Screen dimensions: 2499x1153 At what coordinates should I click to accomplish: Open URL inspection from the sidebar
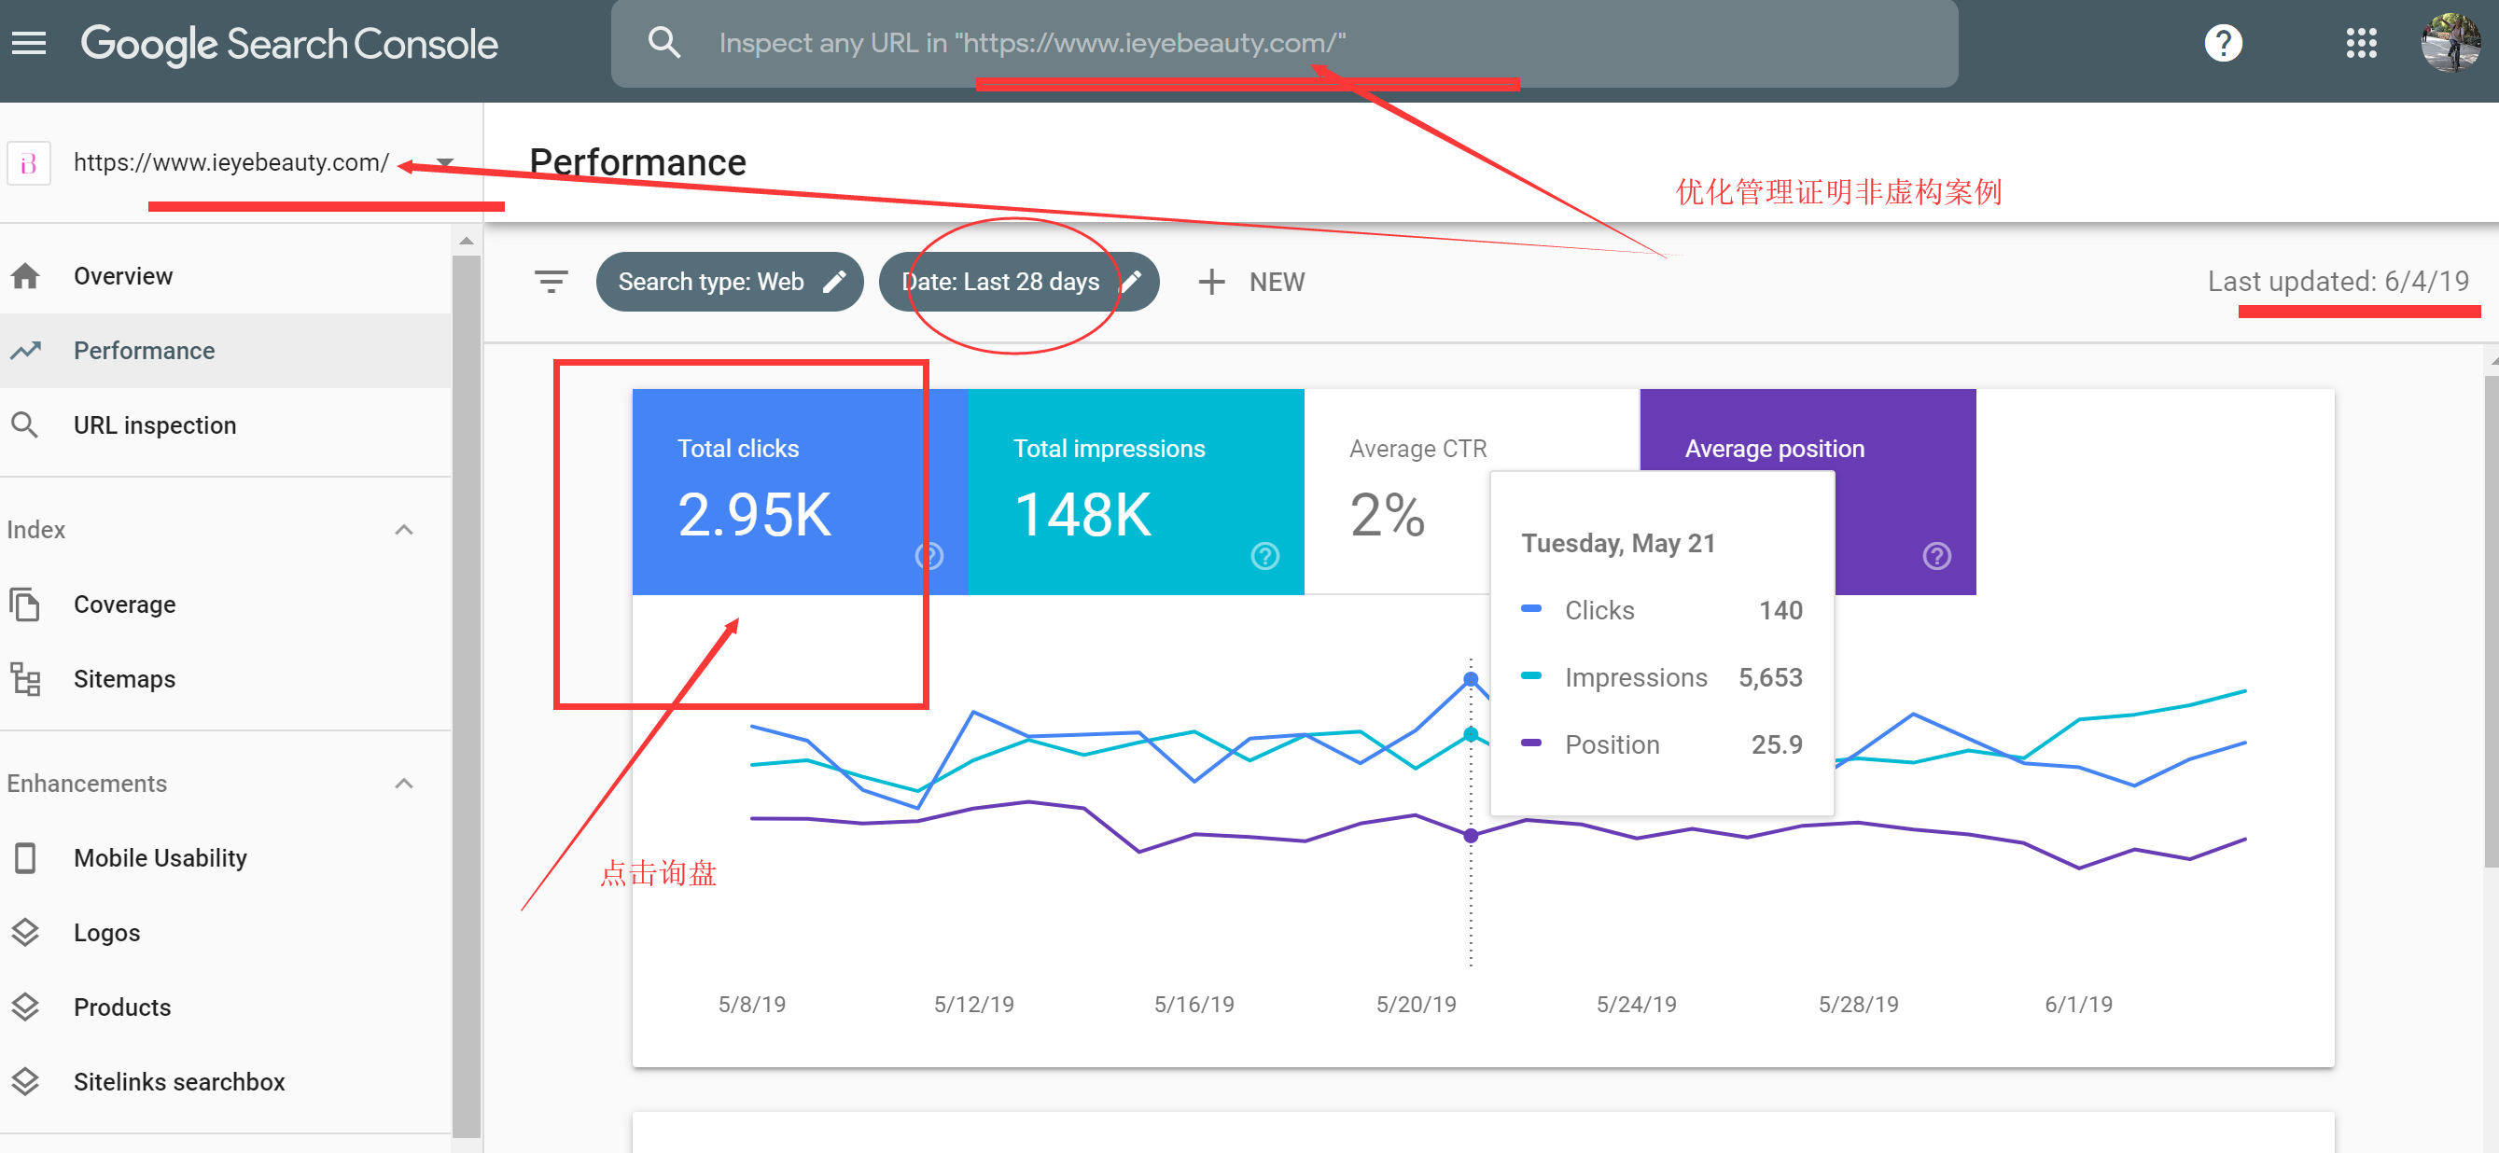(225, 424)
